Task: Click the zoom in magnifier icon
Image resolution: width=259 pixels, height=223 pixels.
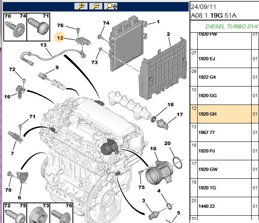Action: coord(81,6)
